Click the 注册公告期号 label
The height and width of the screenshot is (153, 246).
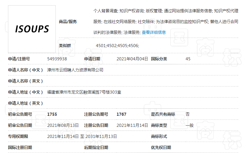coord(96,114)
